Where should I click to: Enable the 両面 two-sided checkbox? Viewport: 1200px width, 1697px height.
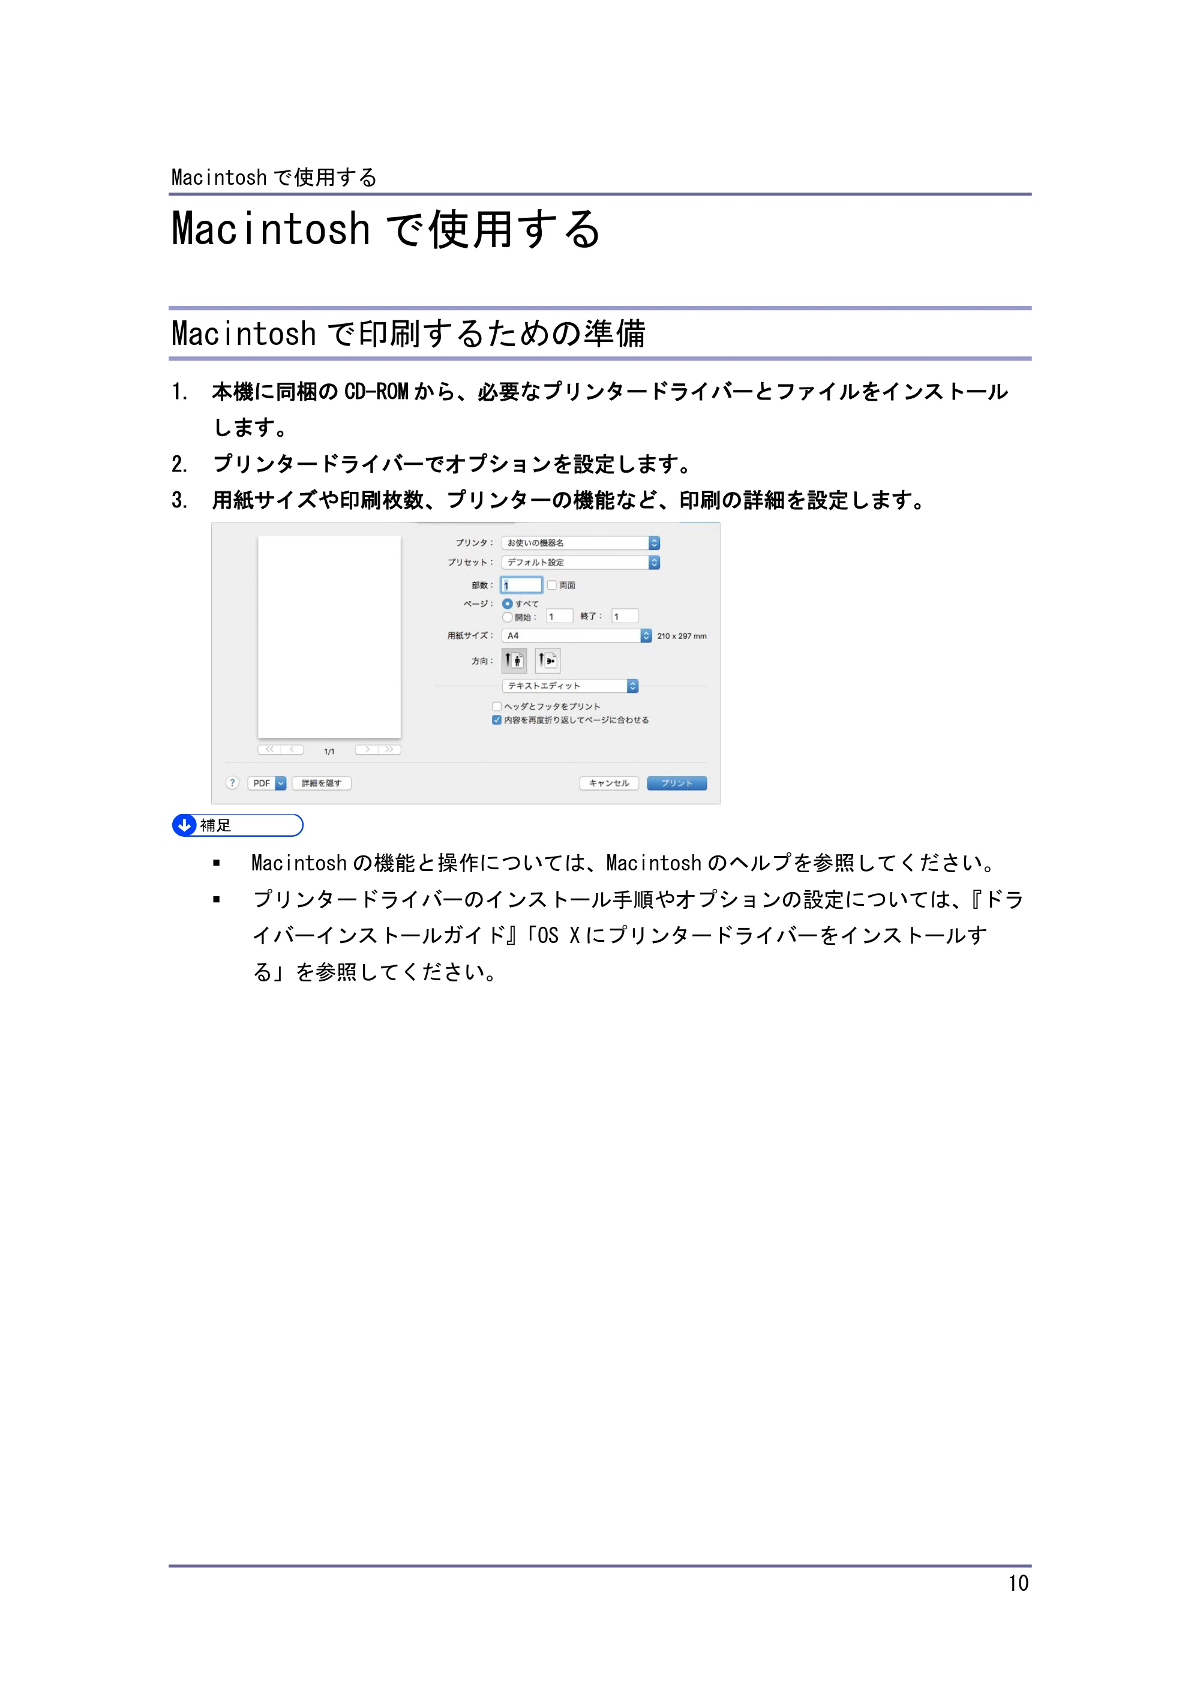(x=551, y=585)
